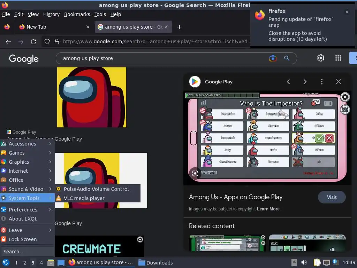Expand the Accessories submenu
This screenshot has width=357, height=268.
tap(27, 144)
